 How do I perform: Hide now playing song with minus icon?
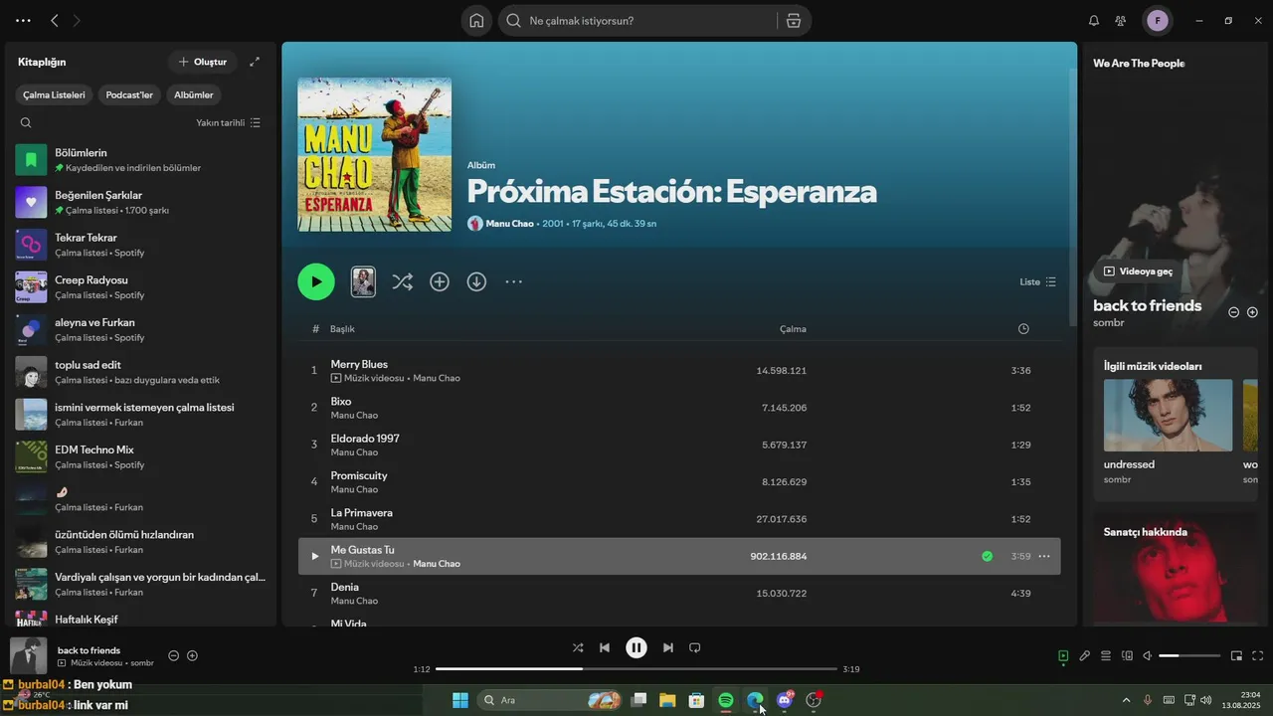(173, 656)
